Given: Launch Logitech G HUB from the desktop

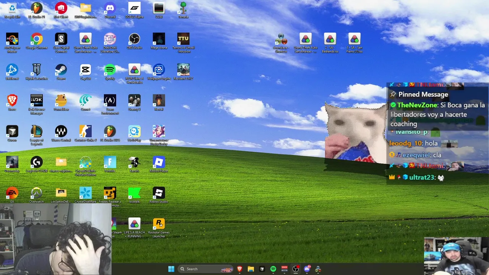Looking at the screenshot, I should pyautogui.click(x=37, y=165).
